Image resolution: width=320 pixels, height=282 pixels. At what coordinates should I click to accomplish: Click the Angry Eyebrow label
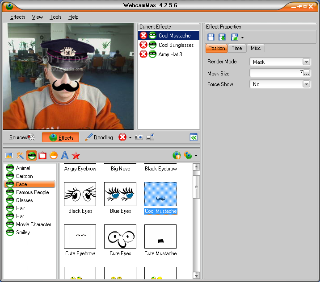(80, 169)
